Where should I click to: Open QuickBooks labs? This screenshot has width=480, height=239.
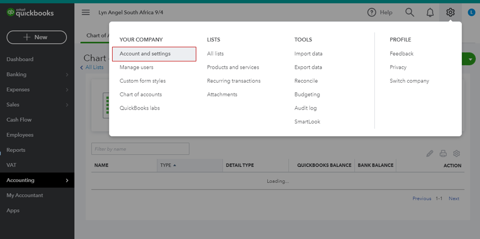(x=140, y=108)
